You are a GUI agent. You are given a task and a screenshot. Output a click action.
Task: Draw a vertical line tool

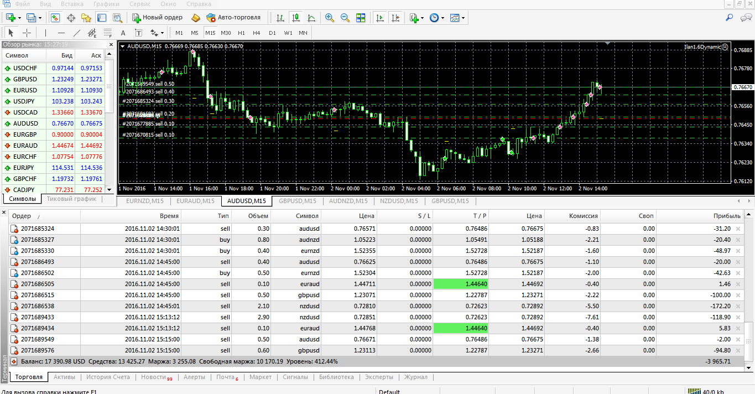point(46,33)
